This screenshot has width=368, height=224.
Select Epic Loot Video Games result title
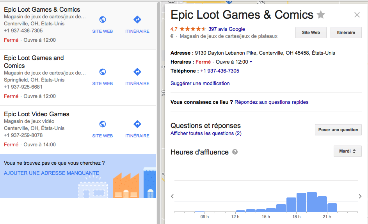click(37, 114)
